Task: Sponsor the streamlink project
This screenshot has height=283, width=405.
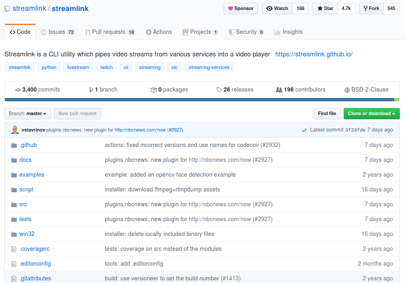Action: coord(241,9)
